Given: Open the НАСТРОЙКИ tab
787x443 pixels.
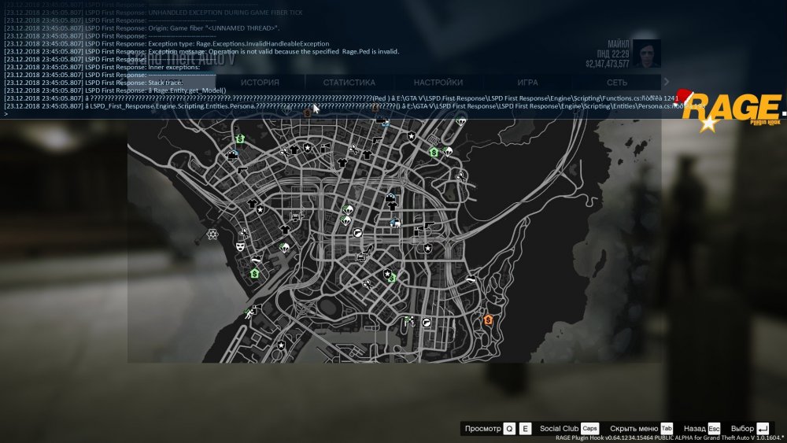Looking at the screenshot, I should [438, 83].
